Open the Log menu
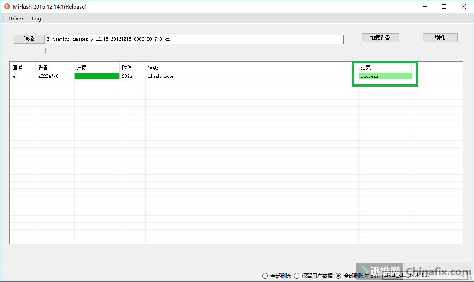This screenshot has width=474, height=282. 36,18
